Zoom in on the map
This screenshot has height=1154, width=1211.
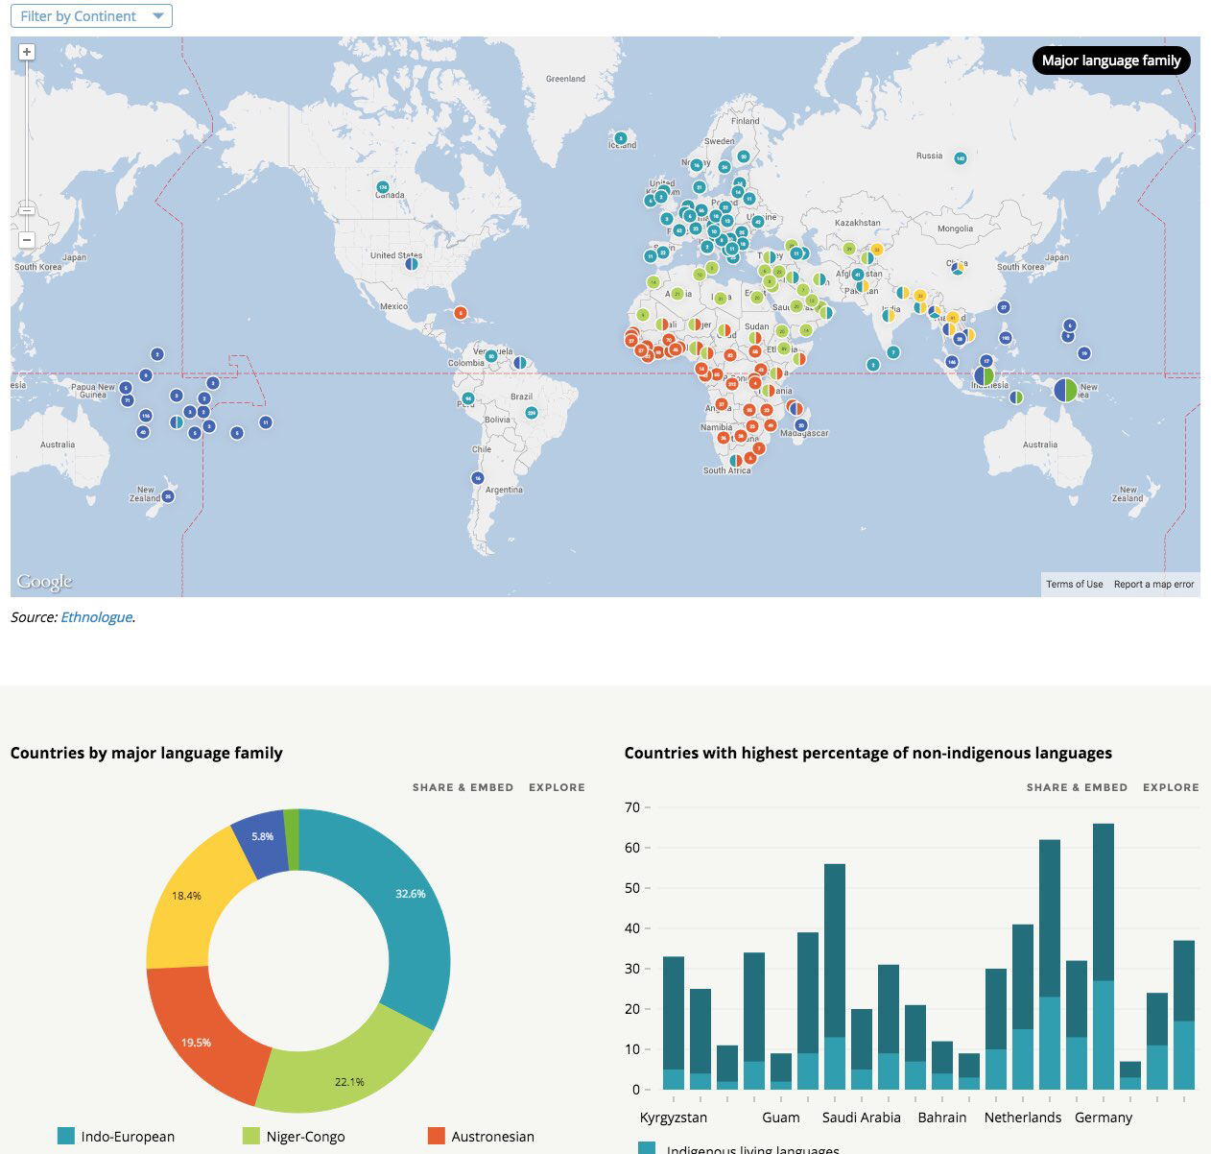click(x=27, y=53)
